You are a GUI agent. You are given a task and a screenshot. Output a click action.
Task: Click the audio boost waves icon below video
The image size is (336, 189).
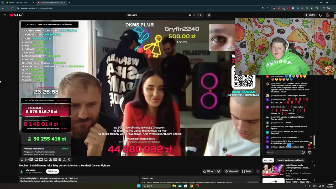(27, 160)
